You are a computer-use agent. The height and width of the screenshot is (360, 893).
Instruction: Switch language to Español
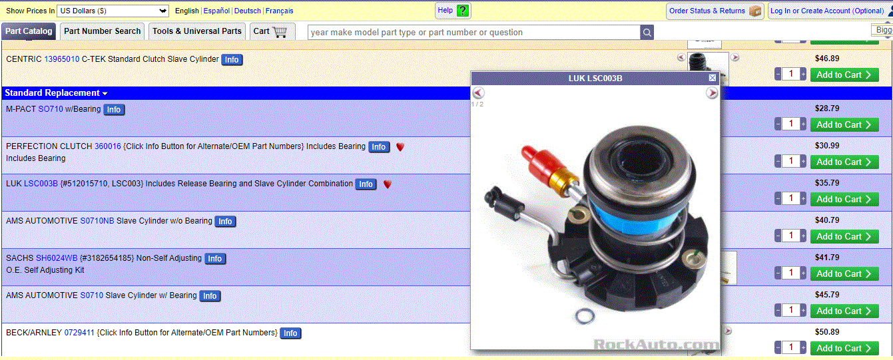tap(216, 11)
